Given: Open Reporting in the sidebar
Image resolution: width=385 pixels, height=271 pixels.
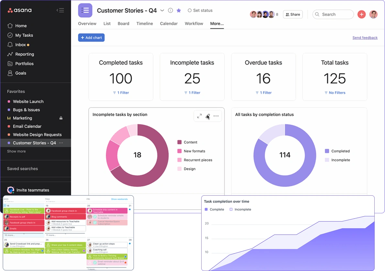Looking at the screenshot, I should (x=21, y=54).
